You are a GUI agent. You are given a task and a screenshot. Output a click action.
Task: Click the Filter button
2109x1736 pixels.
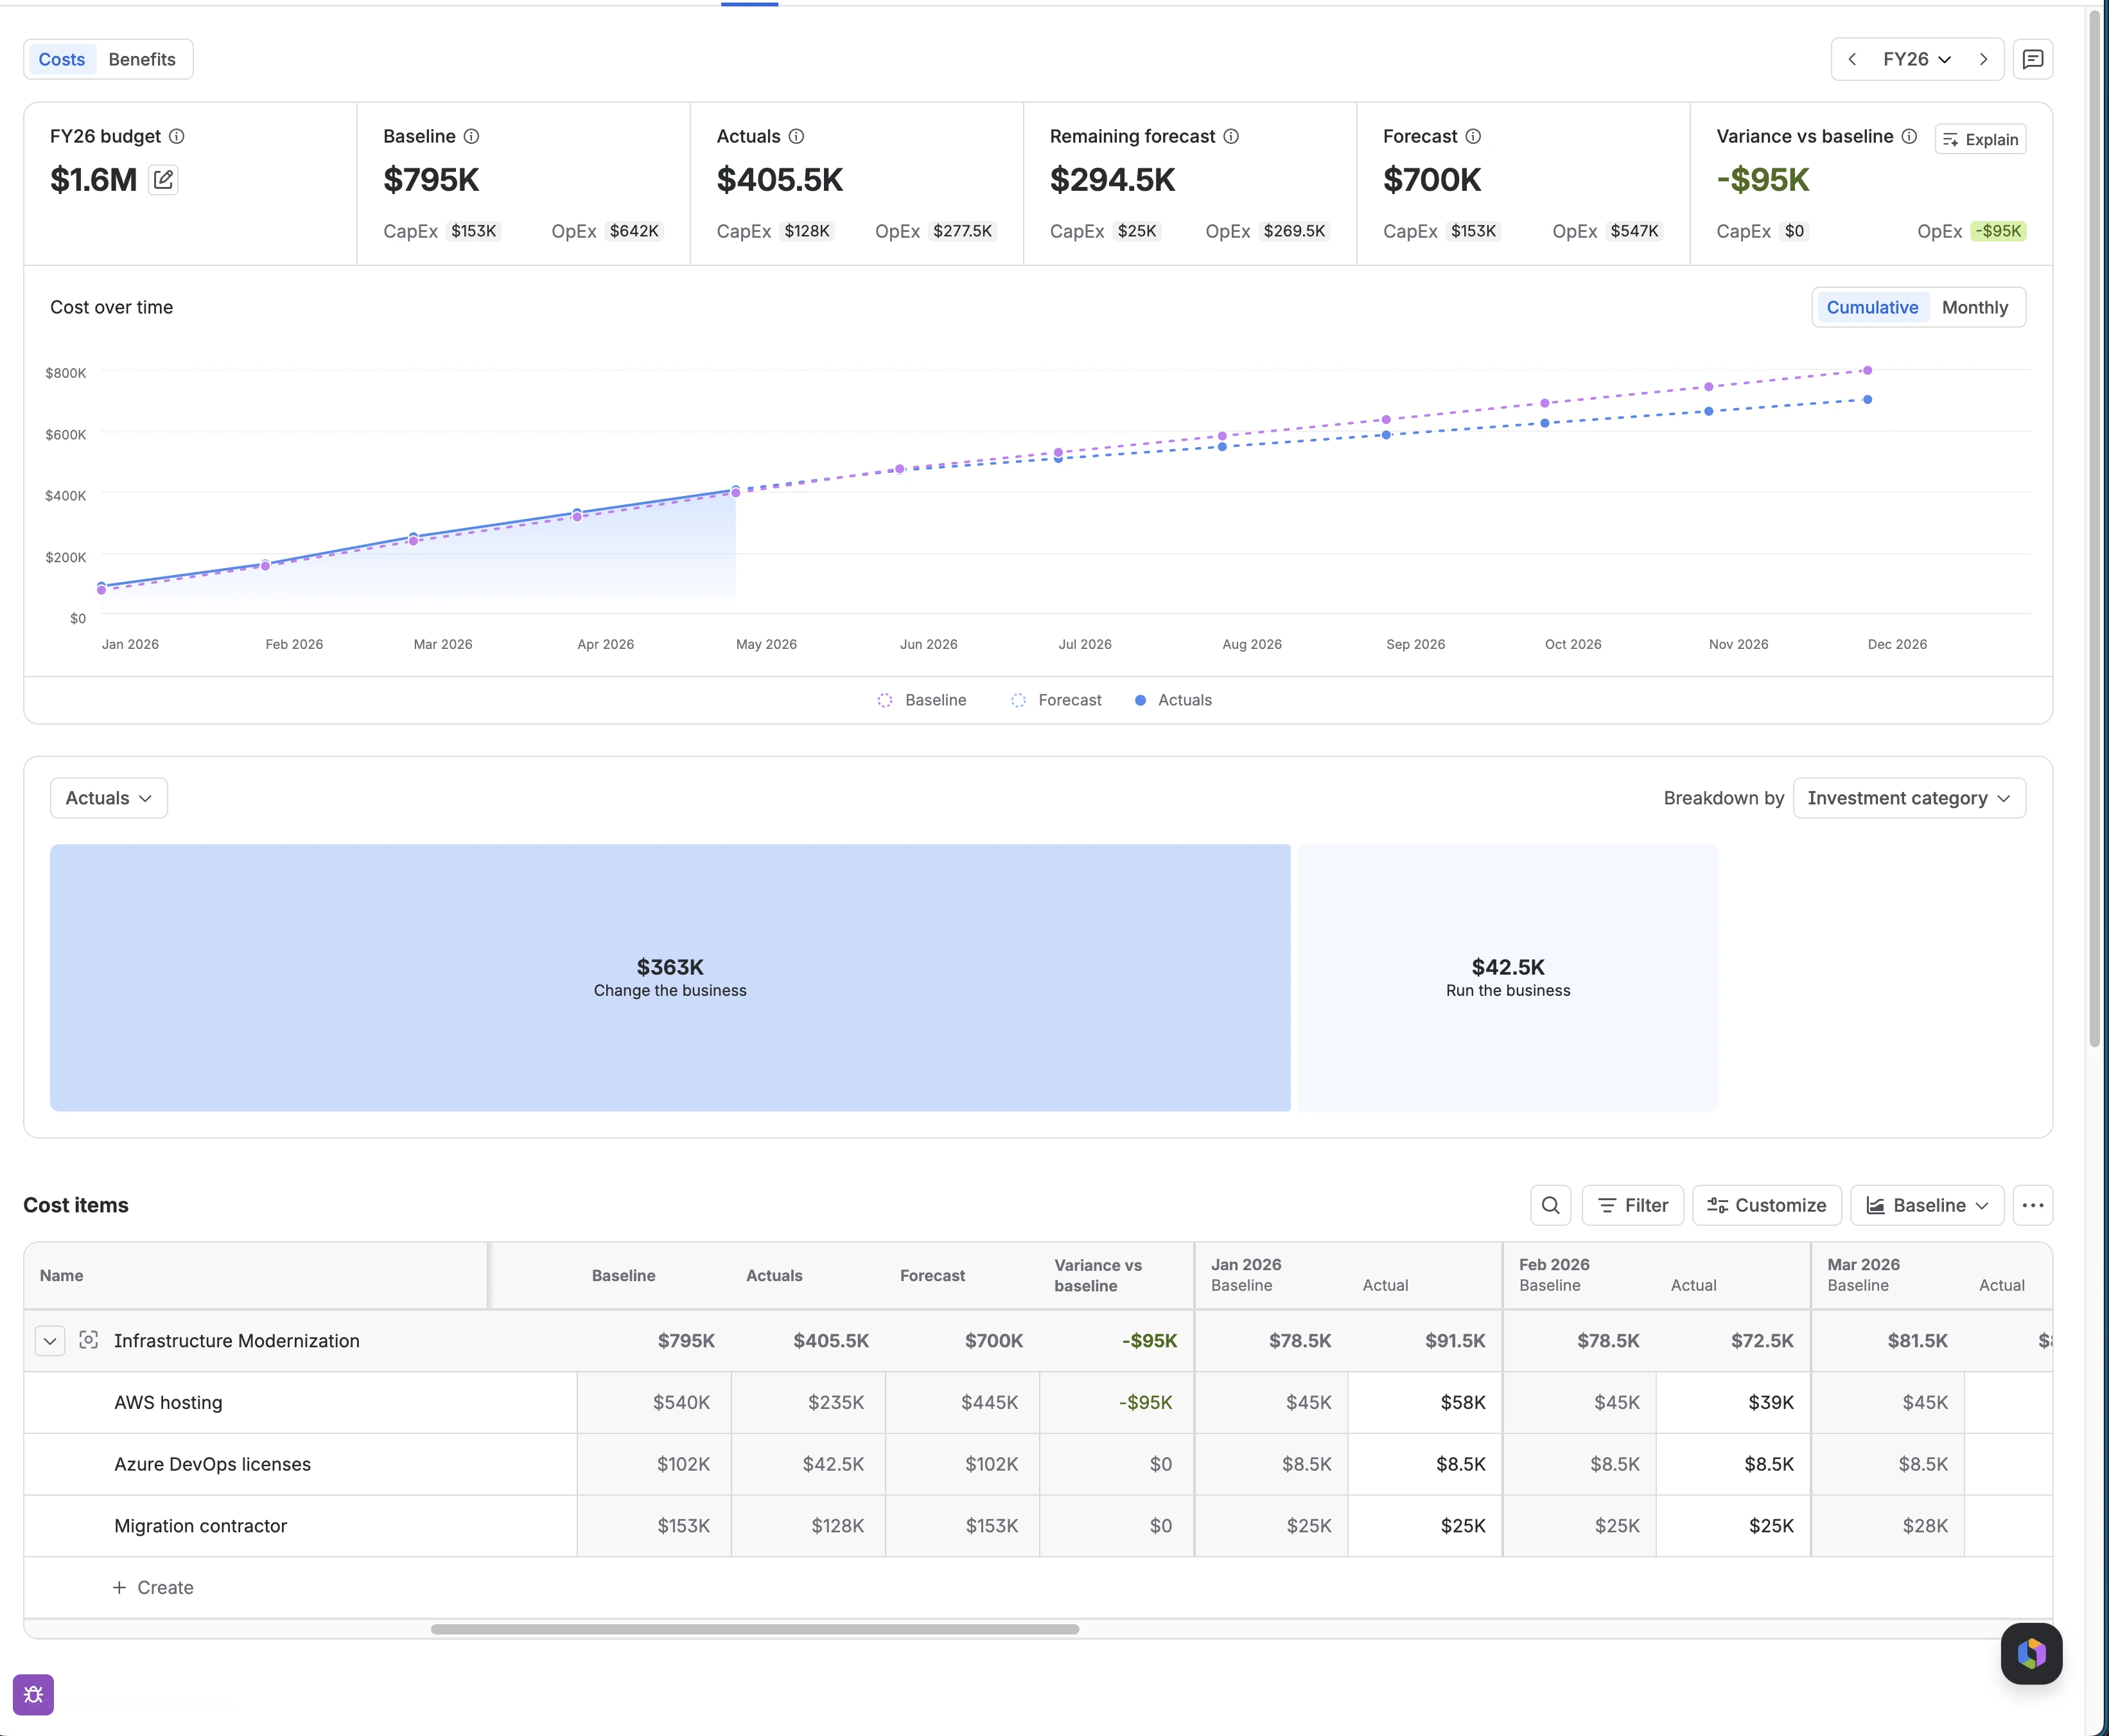point(1632,1205)
